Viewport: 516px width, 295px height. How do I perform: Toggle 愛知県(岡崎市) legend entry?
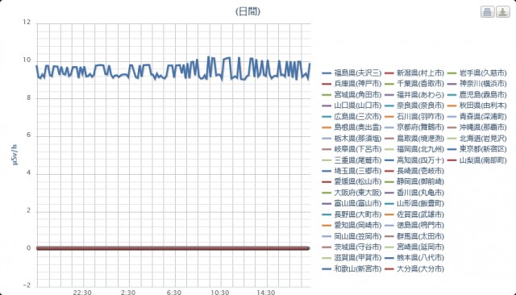(352, 225)
